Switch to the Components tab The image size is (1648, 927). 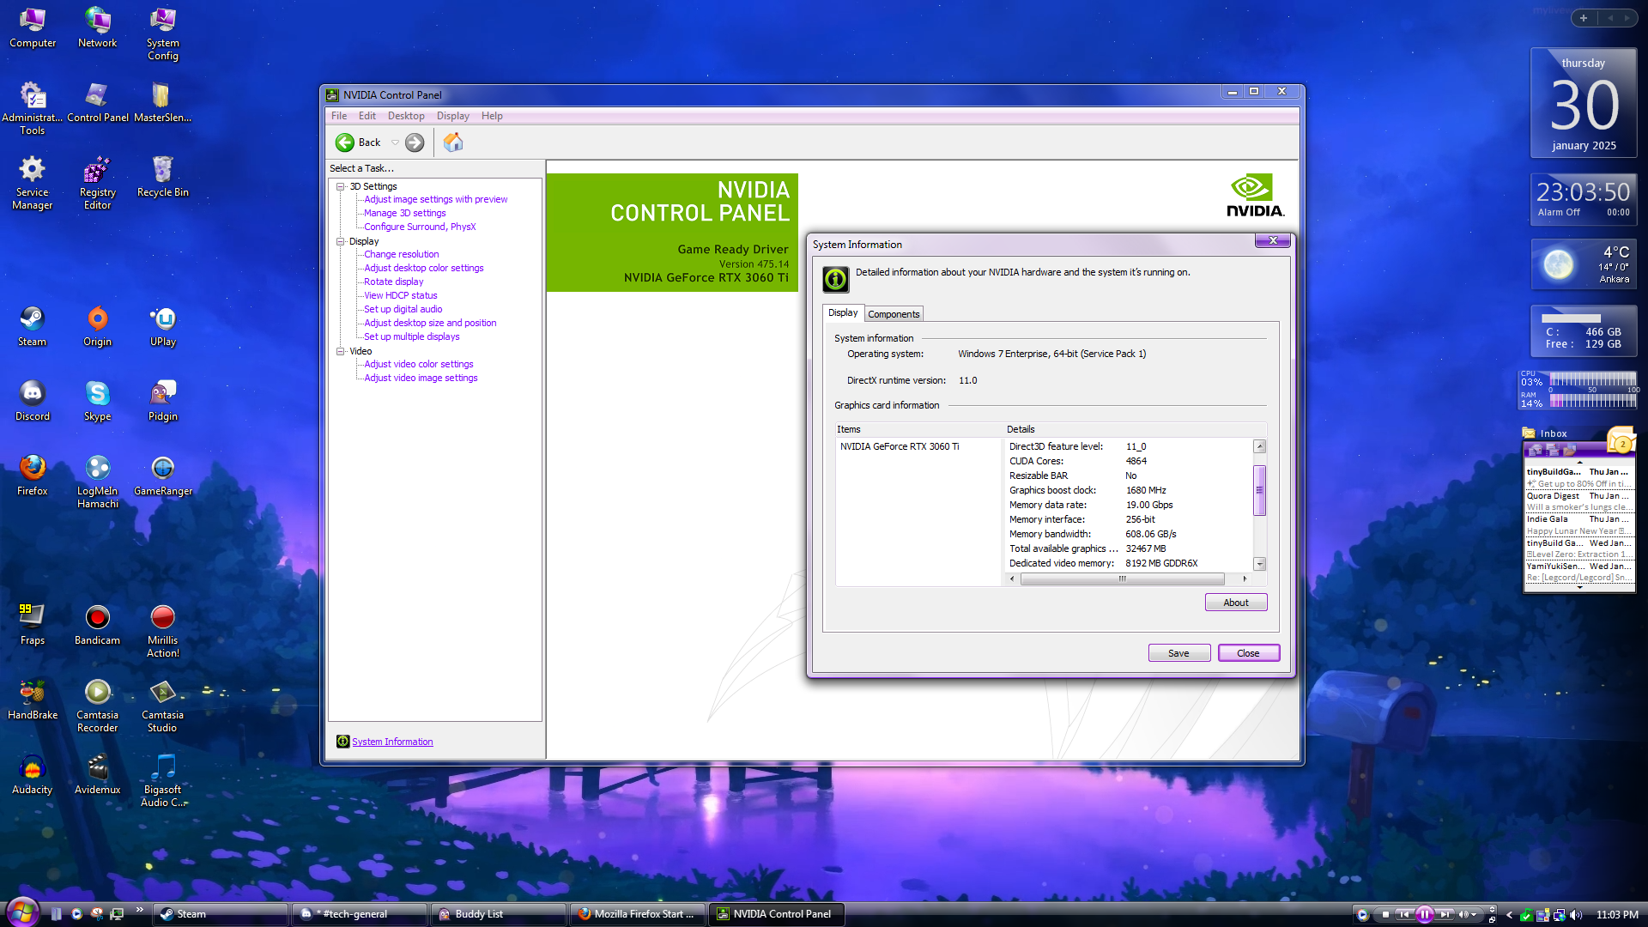tap(894, 314)
